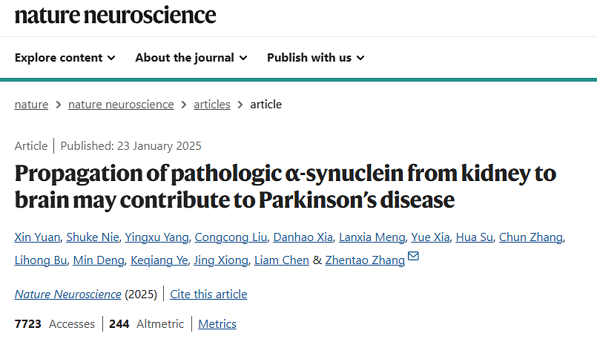Open author Xin Yuan's link
Screen dimensions: 597x339
36,237
